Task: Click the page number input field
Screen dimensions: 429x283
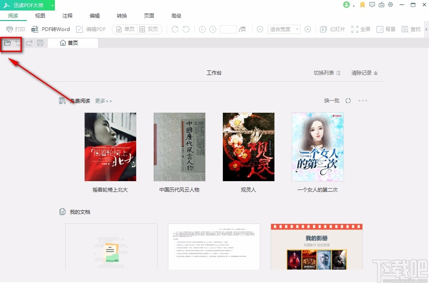Action: (228, 29)
